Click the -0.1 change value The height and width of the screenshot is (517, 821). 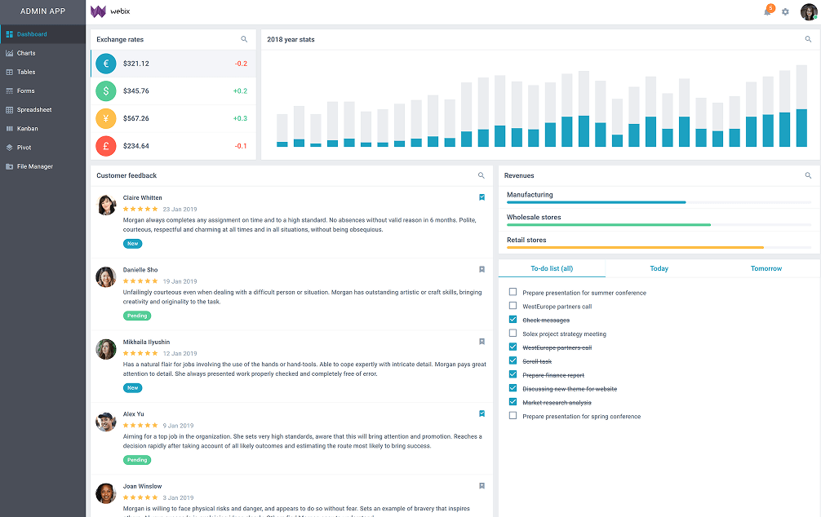(x=241, y=146)
